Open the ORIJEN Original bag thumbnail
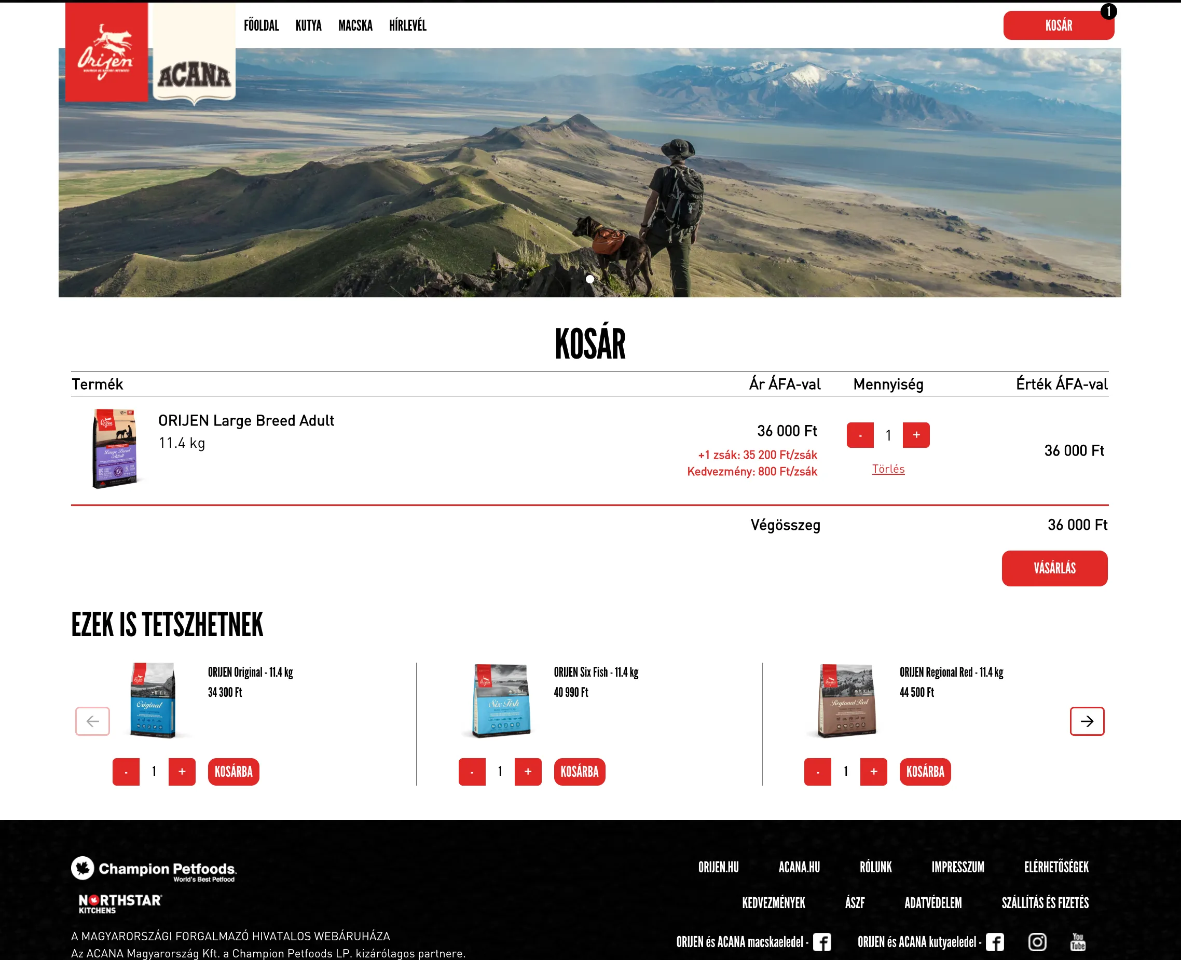Image resolution: width=1181 pixels, height=960 pixels. tap(153, 700)
